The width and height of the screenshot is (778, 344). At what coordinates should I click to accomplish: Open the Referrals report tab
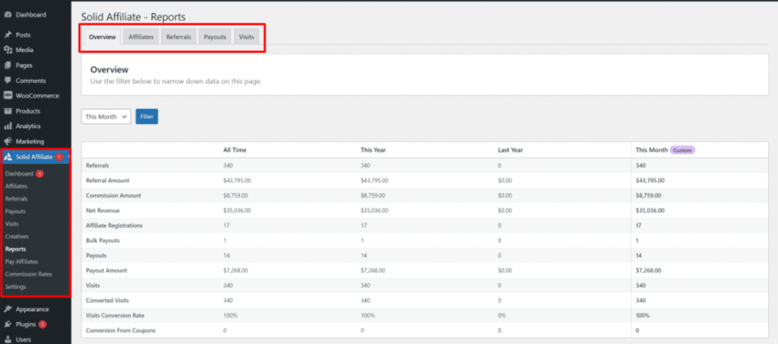(x=179, y=37)
